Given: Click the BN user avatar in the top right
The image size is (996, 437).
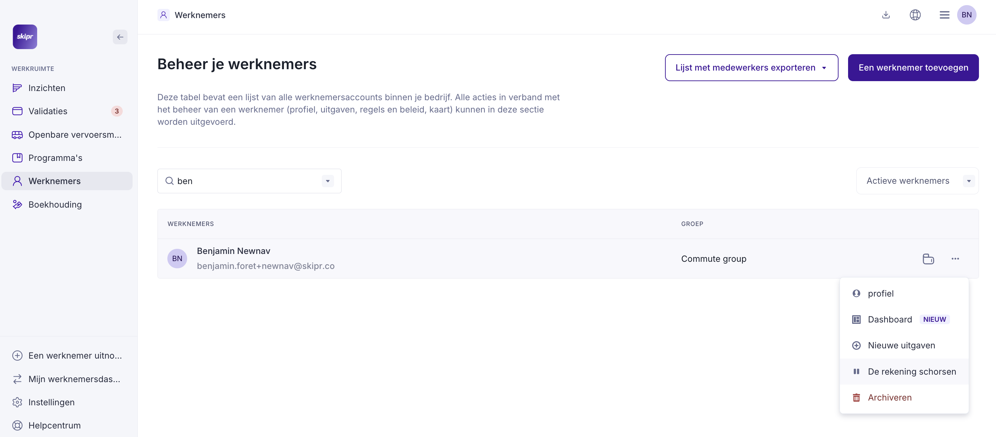Looking at the screenshot, I should click(966, 15).
